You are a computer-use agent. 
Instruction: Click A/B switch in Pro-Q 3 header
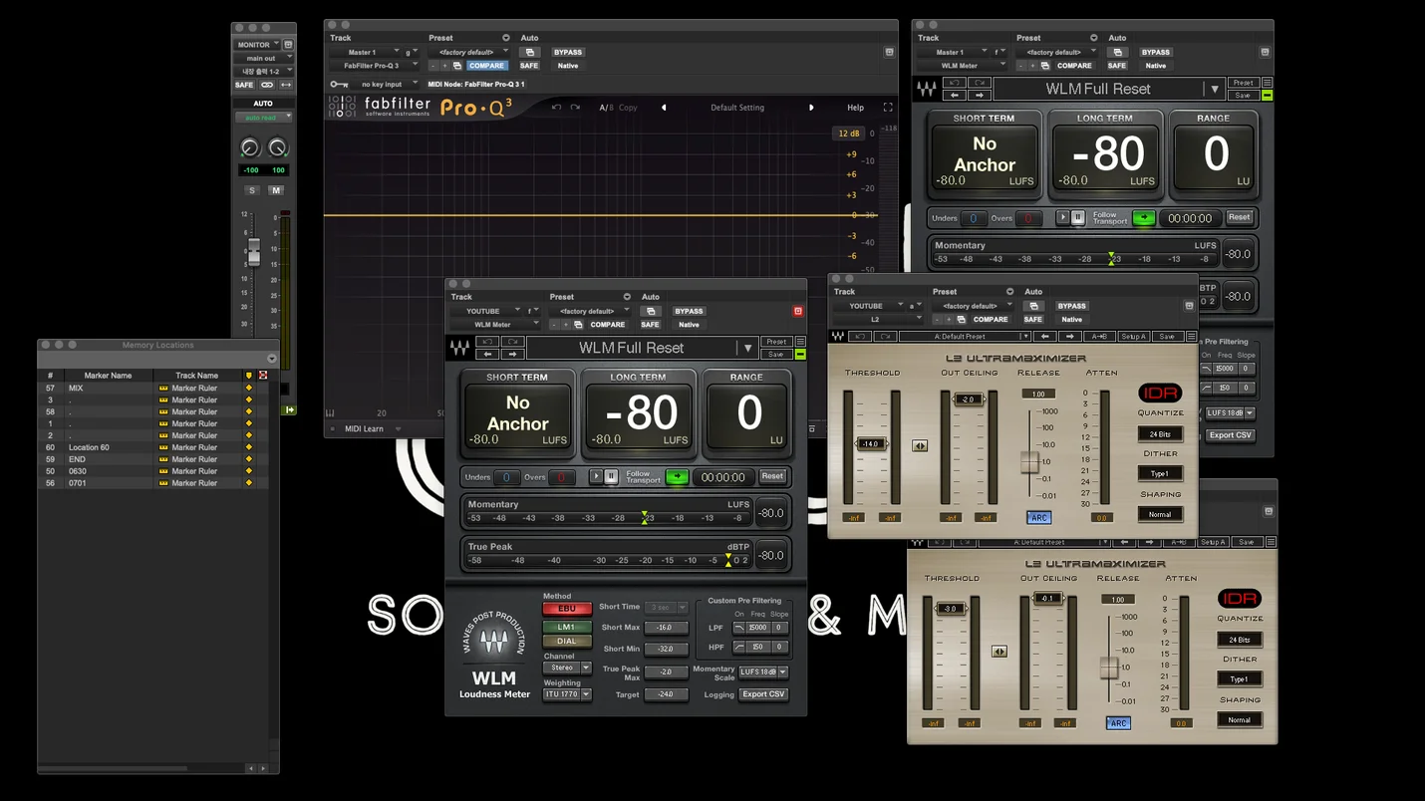pos(606,108)
